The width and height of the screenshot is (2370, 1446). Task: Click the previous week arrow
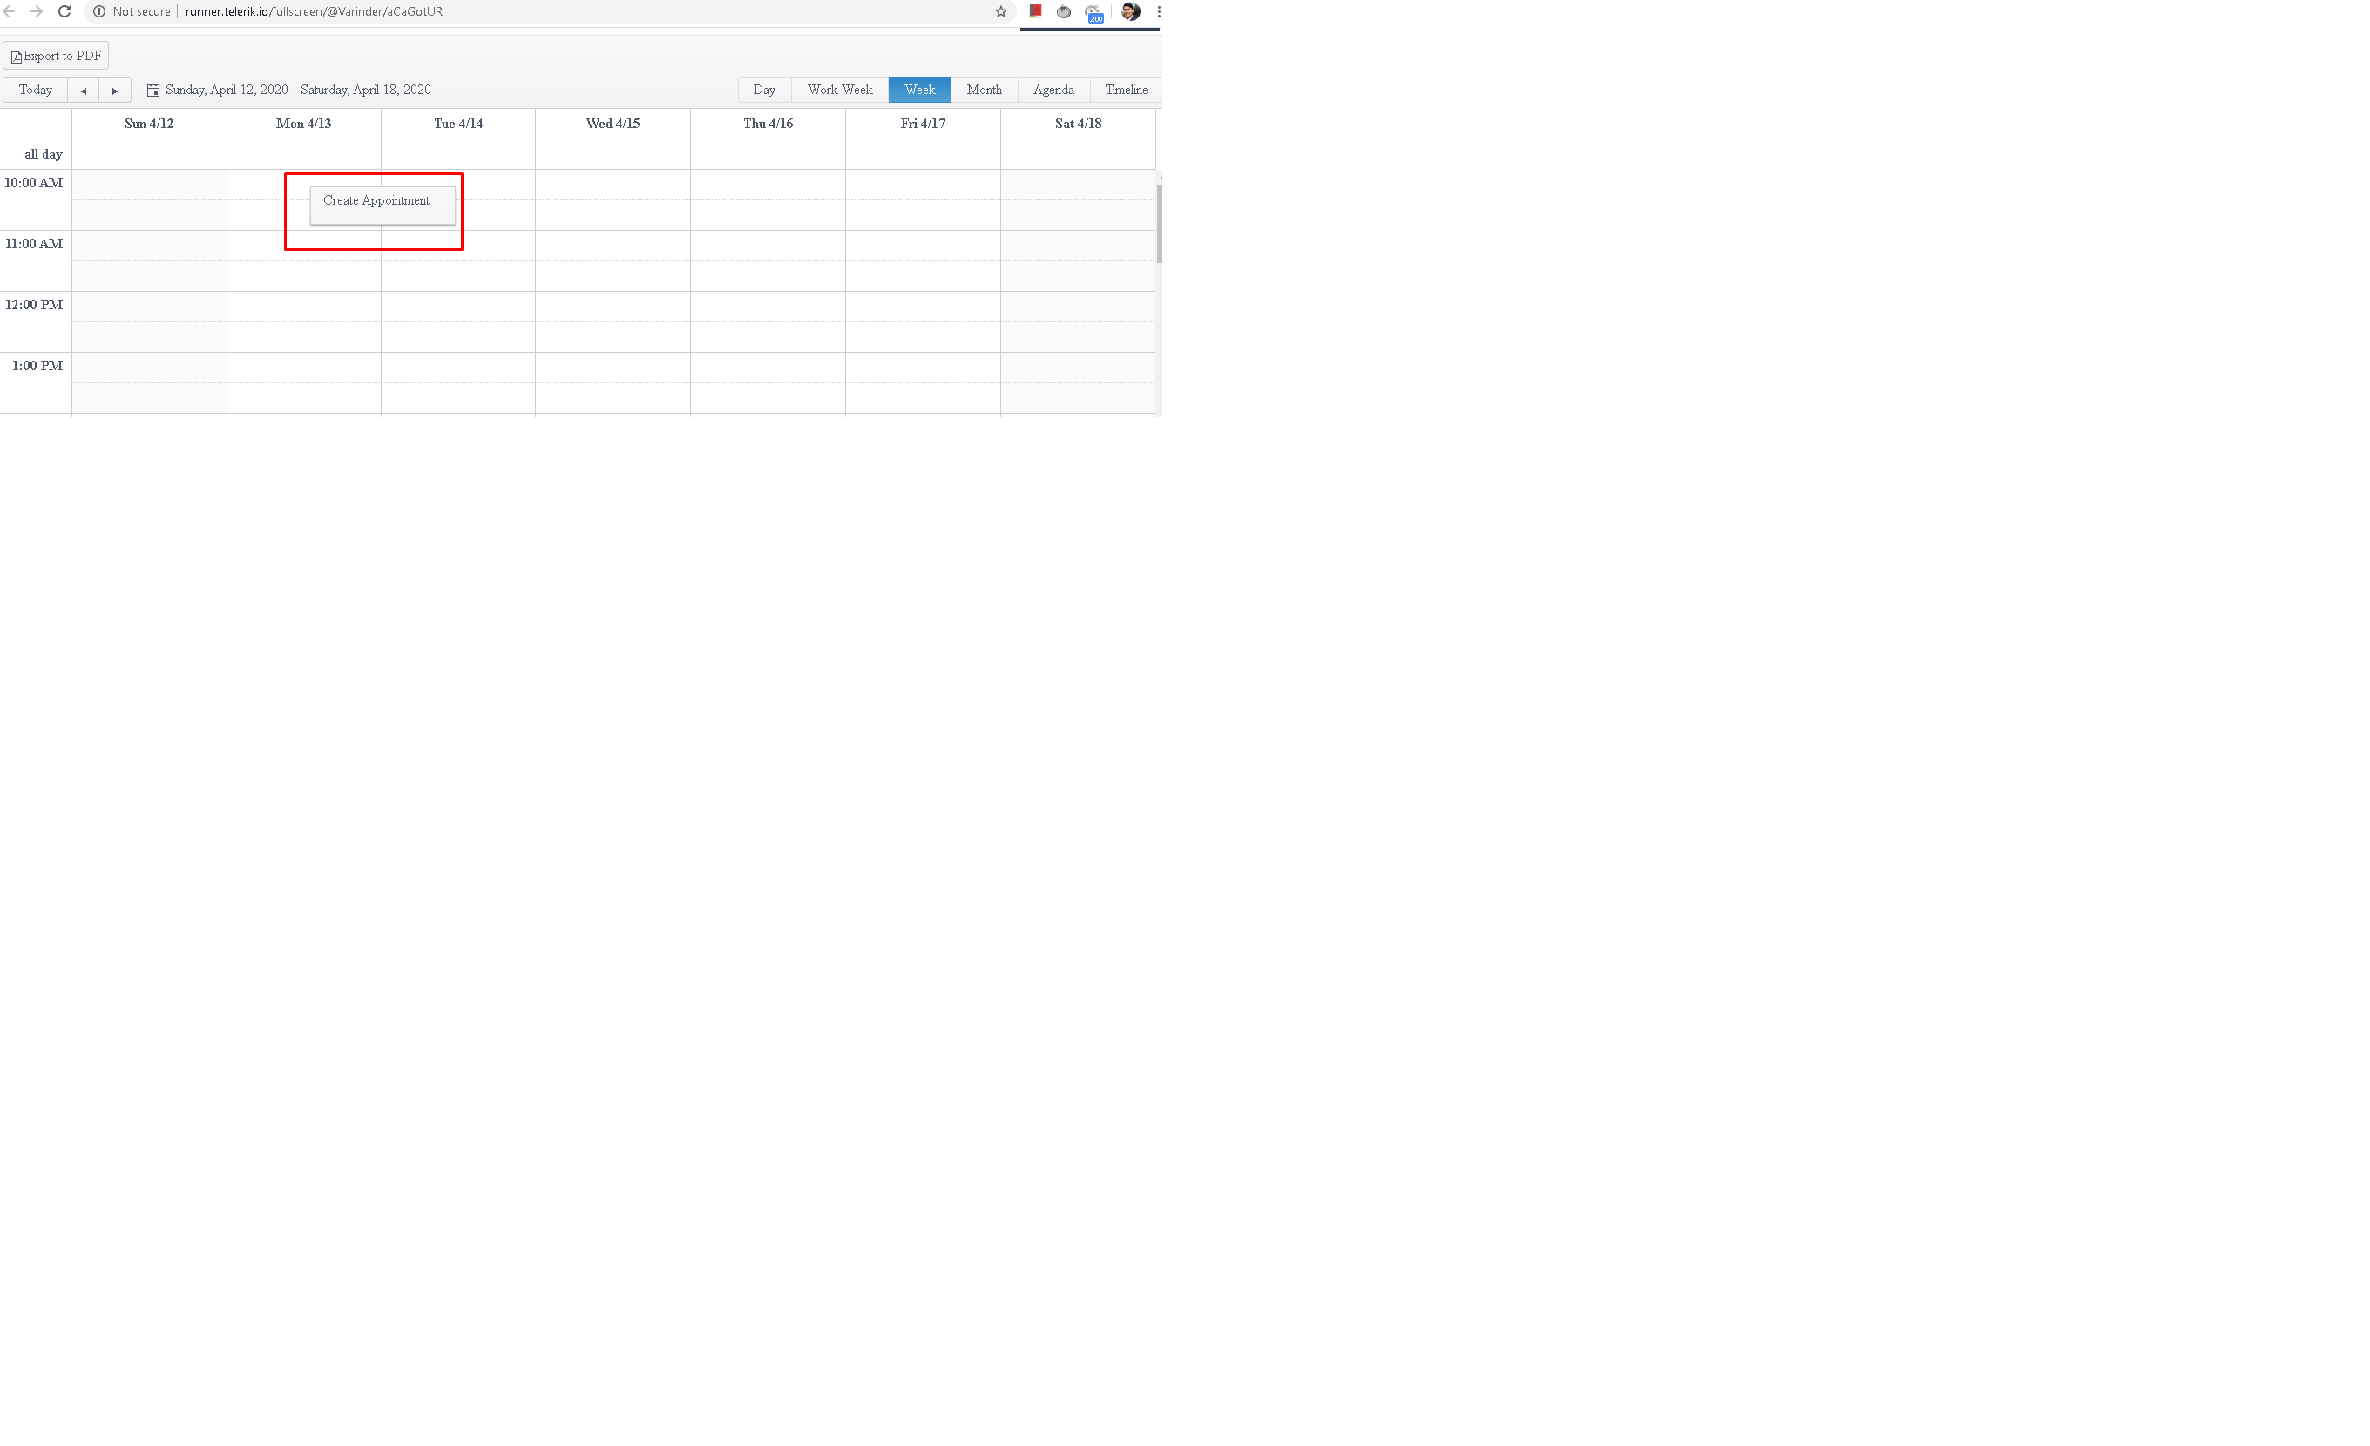tap(84, 91)
